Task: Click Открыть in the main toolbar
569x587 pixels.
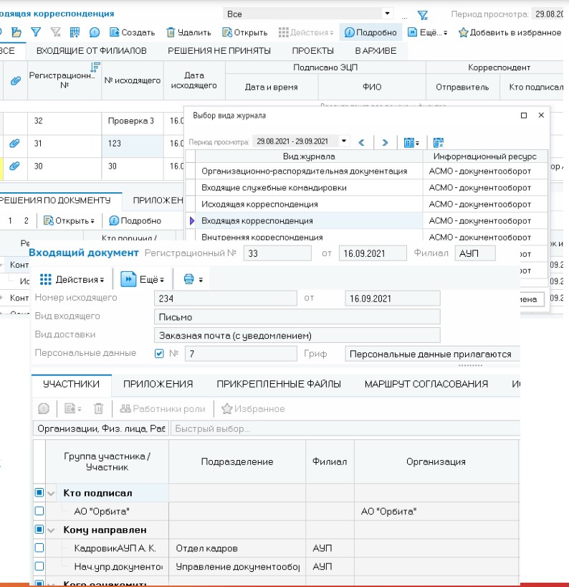Action: 245,32
